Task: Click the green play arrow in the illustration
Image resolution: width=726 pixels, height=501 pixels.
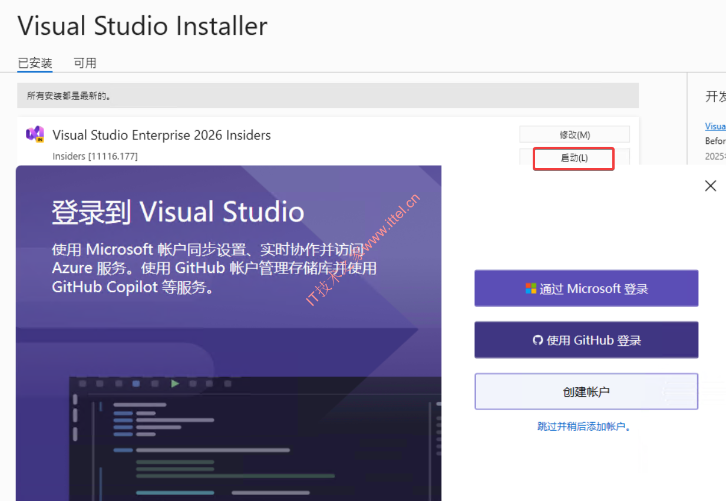Action: pos(175,384)
